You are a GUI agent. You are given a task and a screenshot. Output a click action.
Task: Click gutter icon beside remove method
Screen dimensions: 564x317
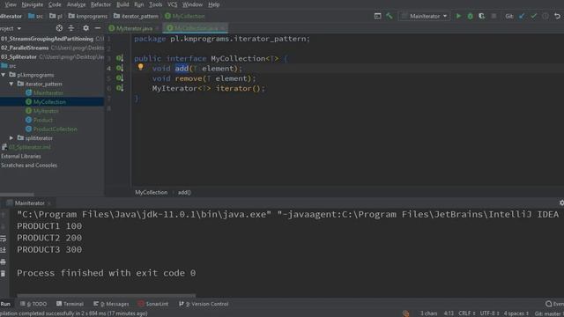[x=120, y=78]
